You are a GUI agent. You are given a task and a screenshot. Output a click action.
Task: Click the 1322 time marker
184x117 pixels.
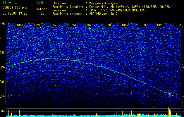click(37, 25)
